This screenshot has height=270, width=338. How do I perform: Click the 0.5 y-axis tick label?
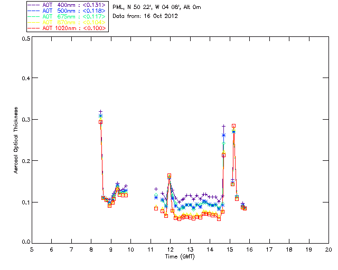click(x=26, y=38)
